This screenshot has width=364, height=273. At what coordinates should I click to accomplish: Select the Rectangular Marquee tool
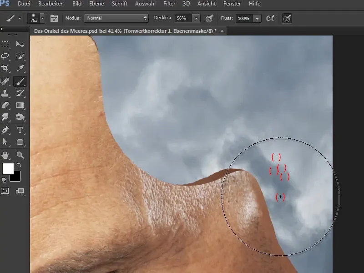[5, 44]
